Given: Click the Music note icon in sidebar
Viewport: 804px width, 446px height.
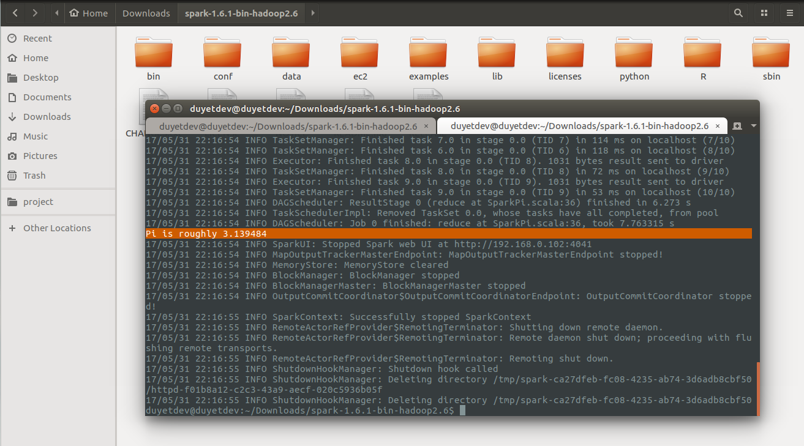Looking at the screenshot, I should pyautogui.click(x=12, y=136).
